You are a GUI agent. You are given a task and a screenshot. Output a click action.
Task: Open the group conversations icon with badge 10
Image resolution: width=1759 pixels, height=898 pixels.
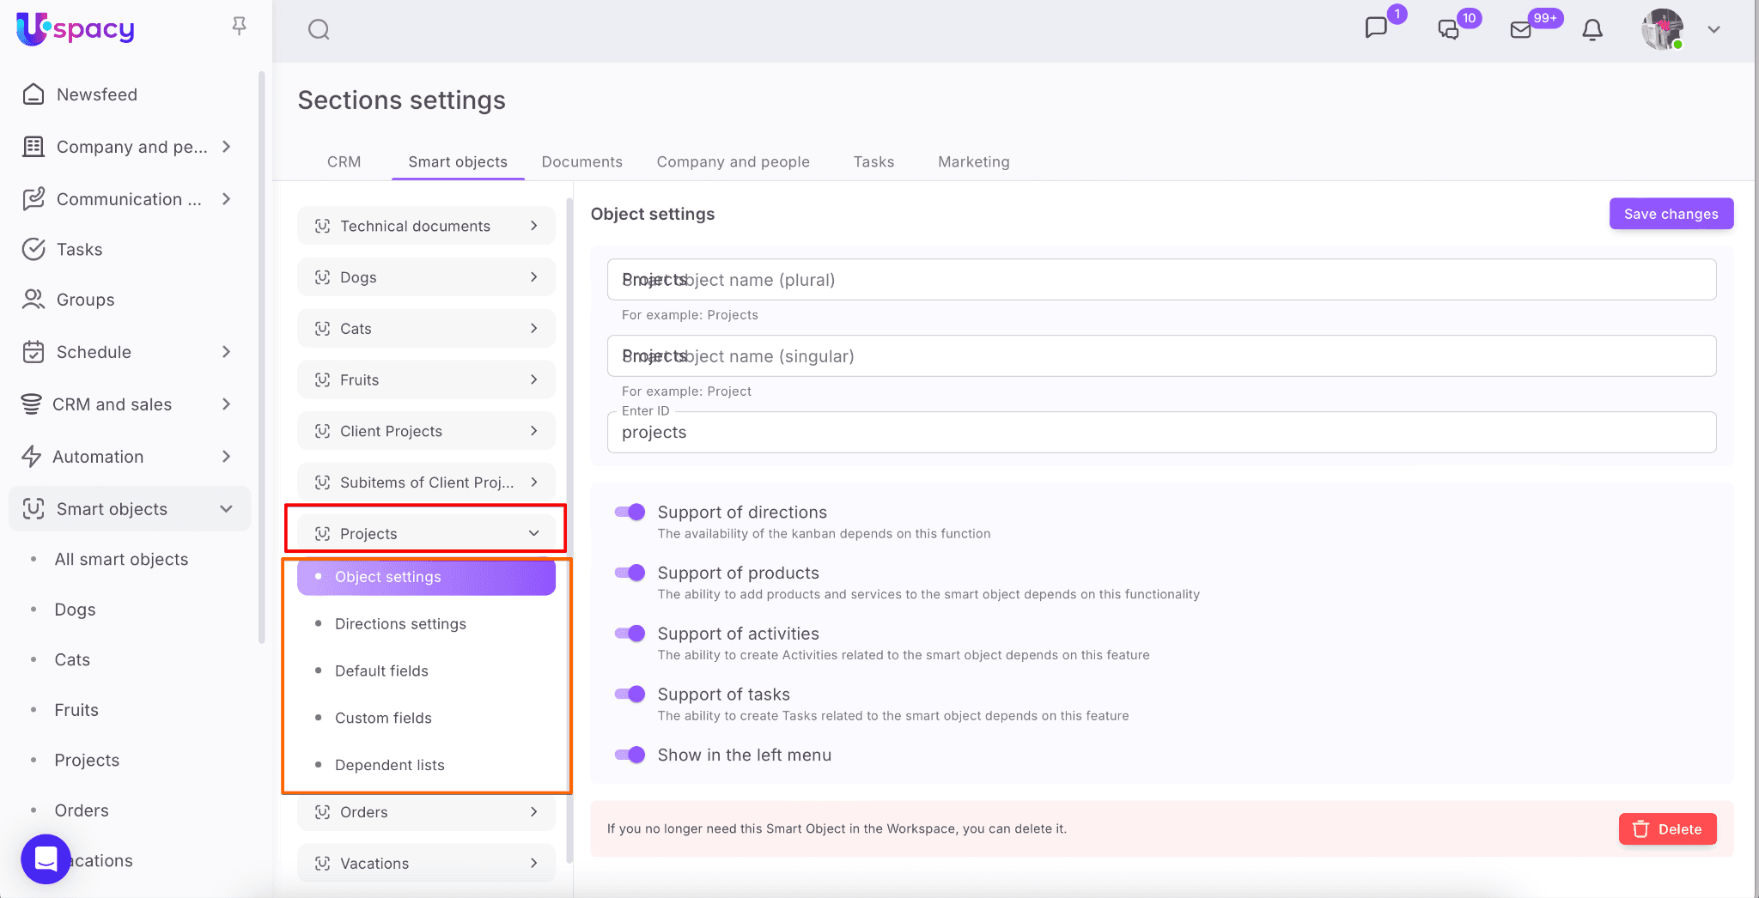1449,30
